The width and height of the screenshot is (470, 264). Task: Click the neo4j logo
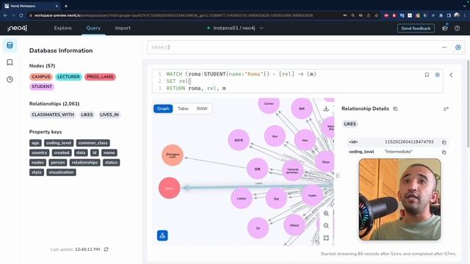(x=18, y=28)
